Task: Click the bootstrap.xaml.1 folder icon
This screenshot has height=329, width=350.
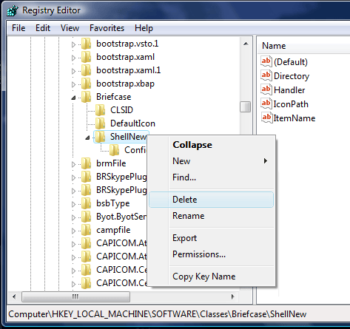Action: coord(87,70)
